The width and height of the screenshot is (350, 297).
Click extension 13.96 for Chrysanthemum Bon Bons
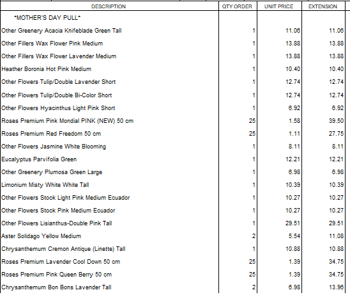pyautogui.click(x=336, y=287)
